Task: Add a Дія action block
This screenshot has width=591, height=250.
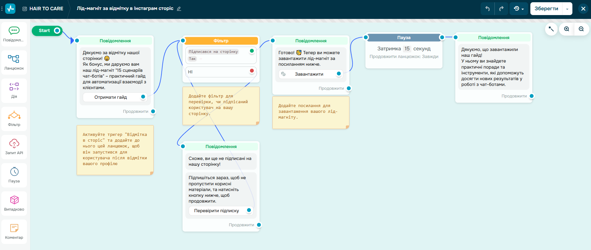Action: [x=14, y=91]
